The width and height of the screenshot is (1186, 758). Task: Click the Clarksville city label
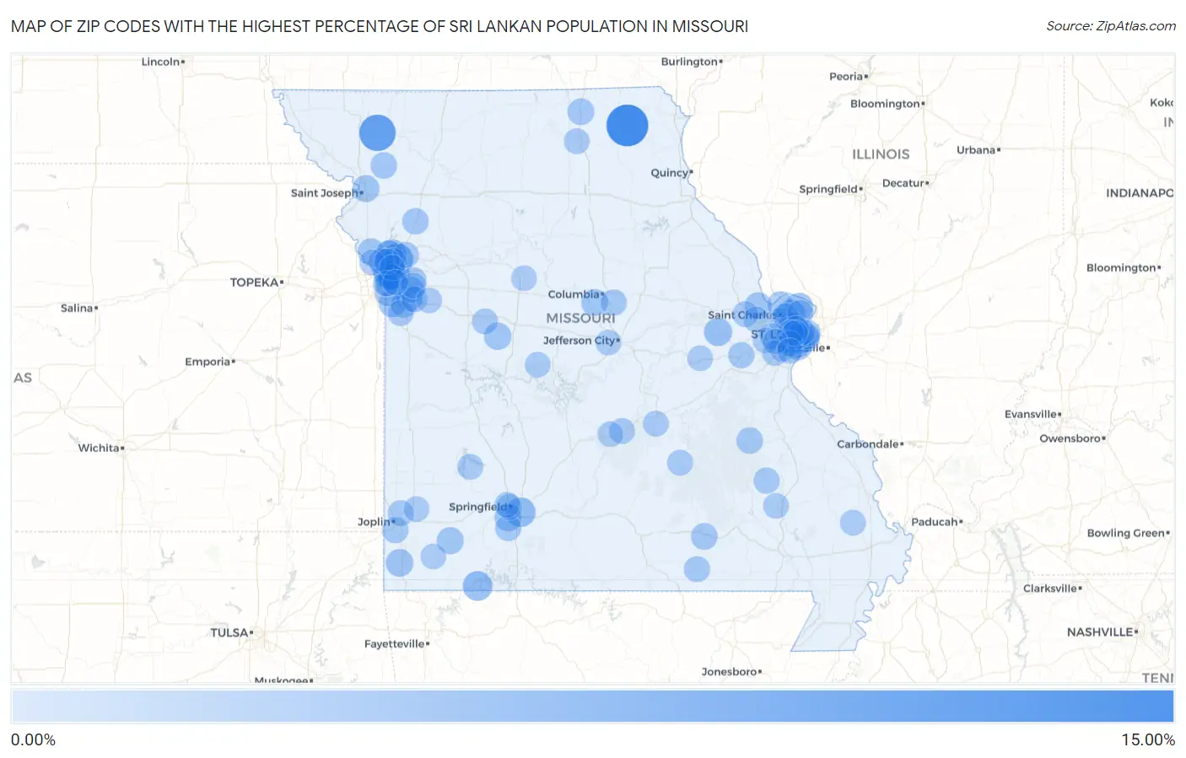pyautogui.click(x=1050, y=589)
